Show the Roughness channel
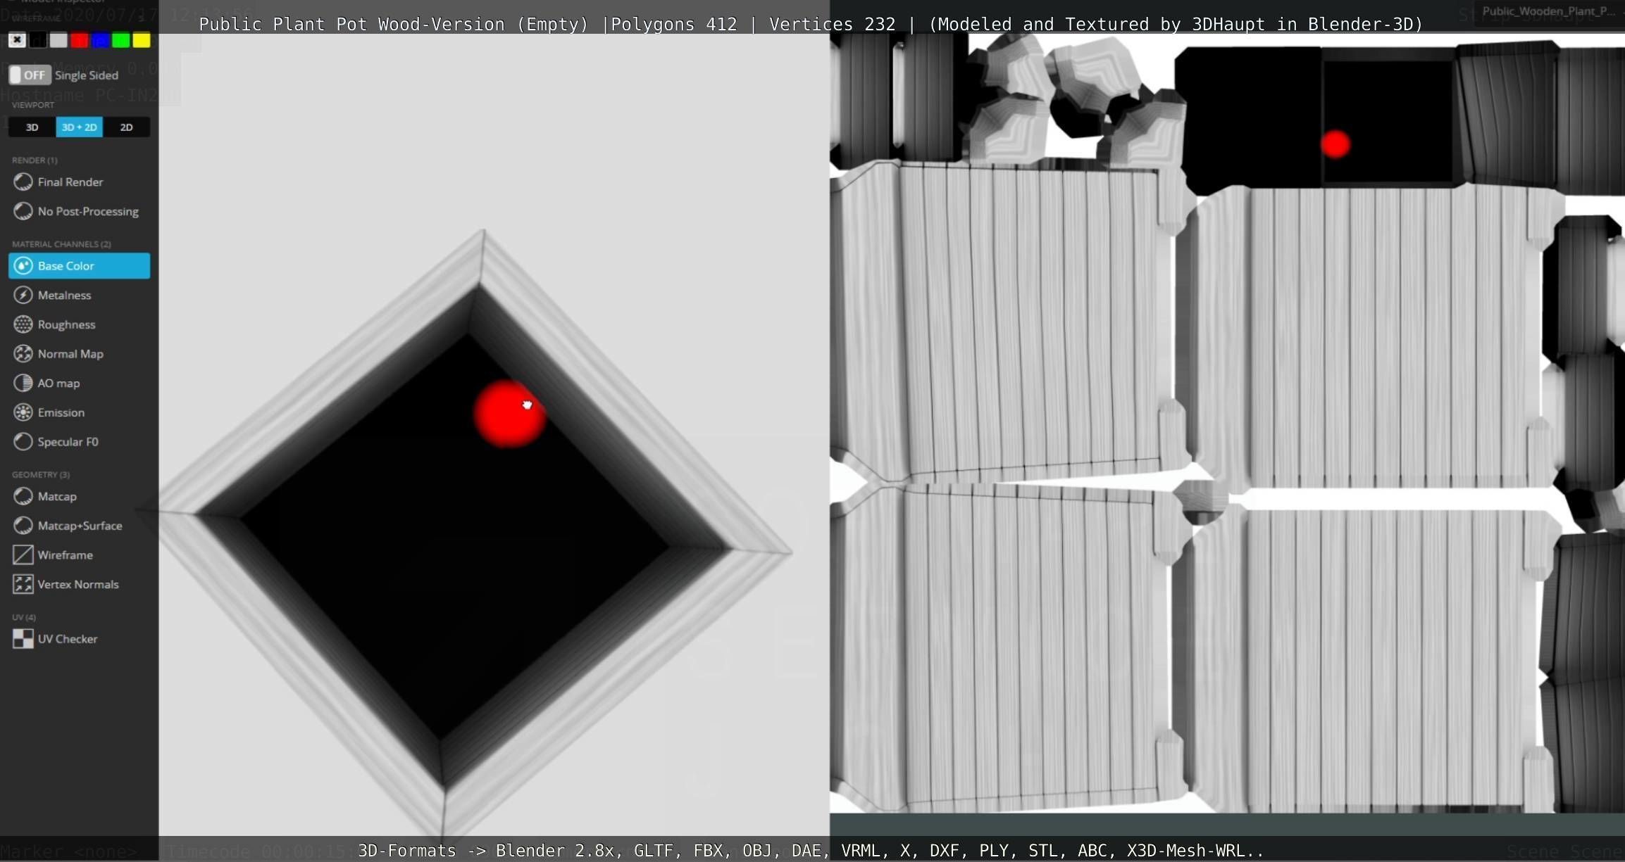This screenshot has height=862, width=1625. pyautogui.click(x=66, y=324)
